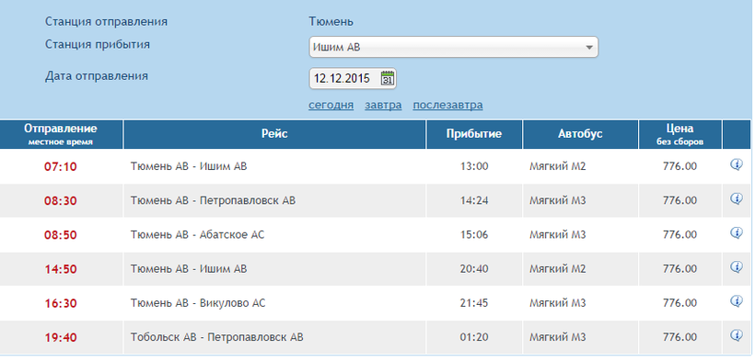This screenshot has width=755, height=361.
Task: Sort by the Отправление column header
Action: [x=61, y=134]
